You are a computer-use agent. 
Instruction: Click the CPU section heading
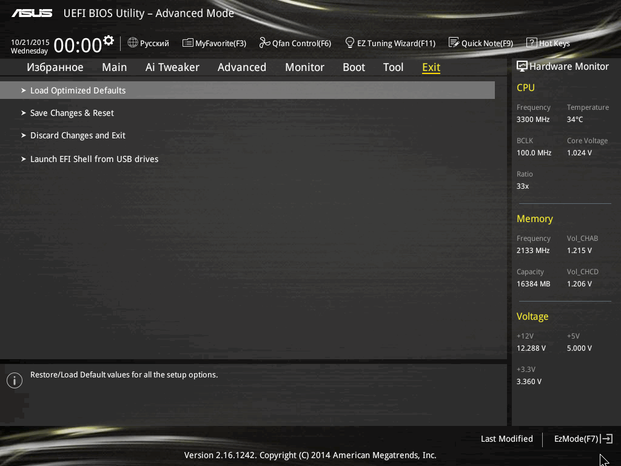(x=526, y=87)
